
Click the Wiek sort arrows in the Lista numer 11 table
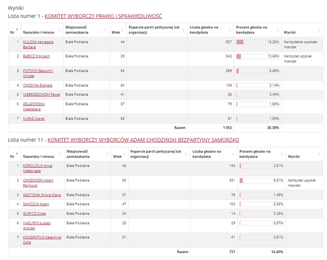pyautogui.click(x=124, y=154)
